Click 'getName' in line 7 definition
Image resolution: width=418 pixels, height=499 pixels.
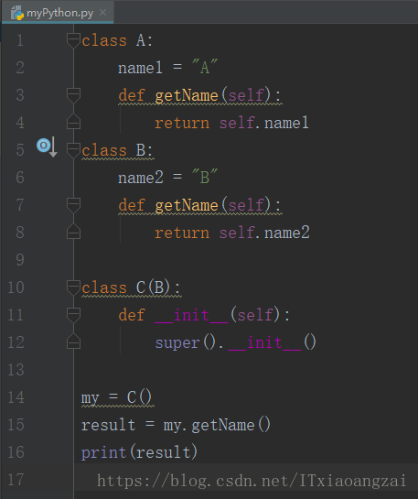point(187,205)
